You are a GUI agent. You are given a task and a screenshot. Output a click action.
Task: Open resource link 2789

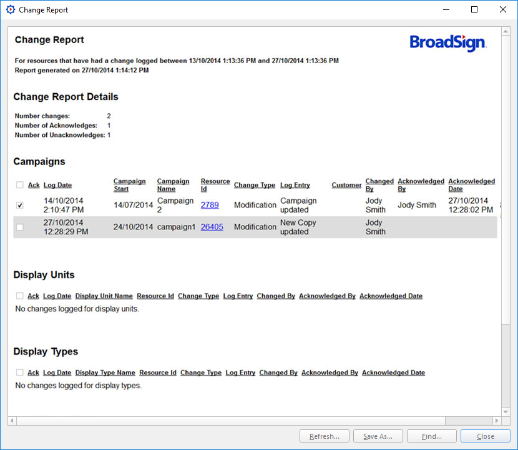[x=210, y=205]
